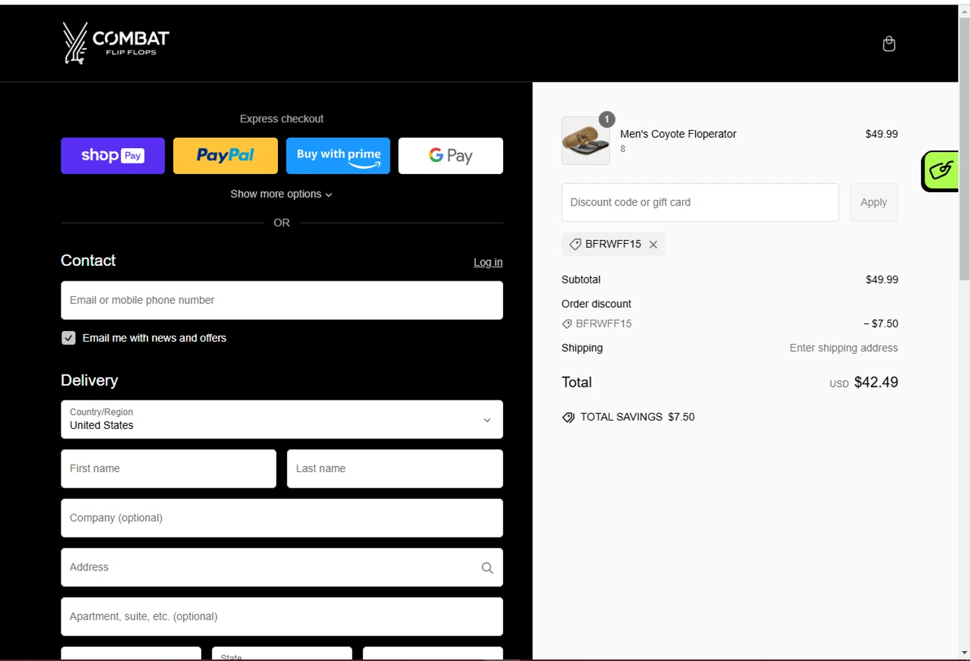The image size is (970, 661).
Task: Choose PayPal express checkout
Action: (225, 156)
